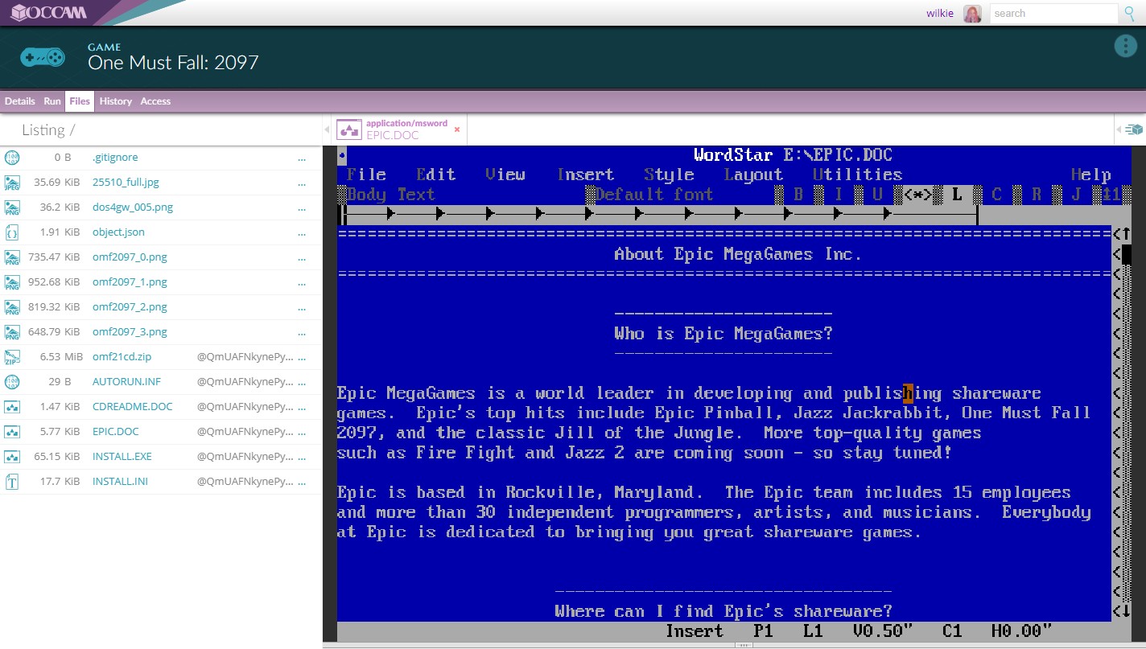Open the INSTALL.EXE file link
Viewport: 1146px width, 649px height.
122,457
